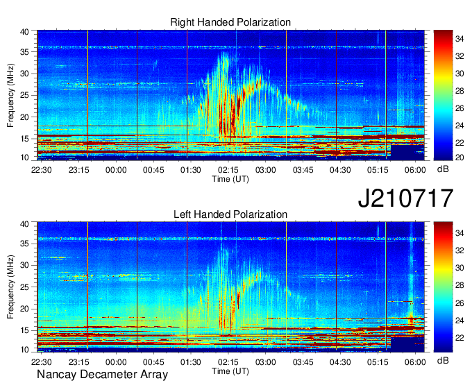Click the Right Handed panel's dB colorbar
The width and height of the screenshot is (472, 383).
(x=443, y=95)
